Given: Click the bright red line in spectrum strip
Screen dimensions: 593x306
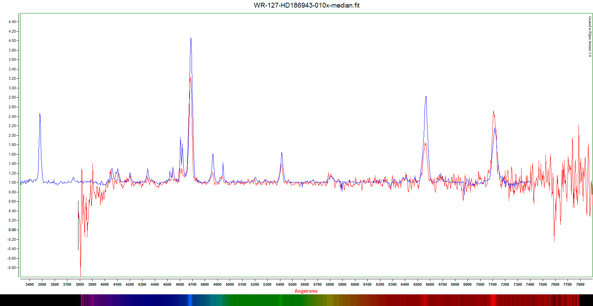Looking at the screenshot, I should pos(493,300).
